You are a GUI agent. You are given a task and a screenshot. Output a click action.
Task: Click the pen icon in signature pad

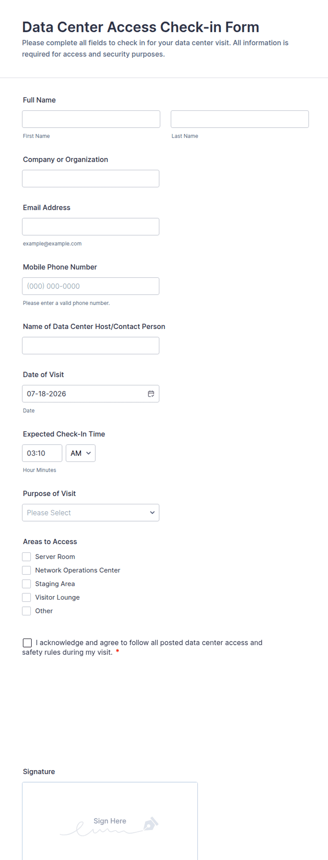click(x=151, y=824)
